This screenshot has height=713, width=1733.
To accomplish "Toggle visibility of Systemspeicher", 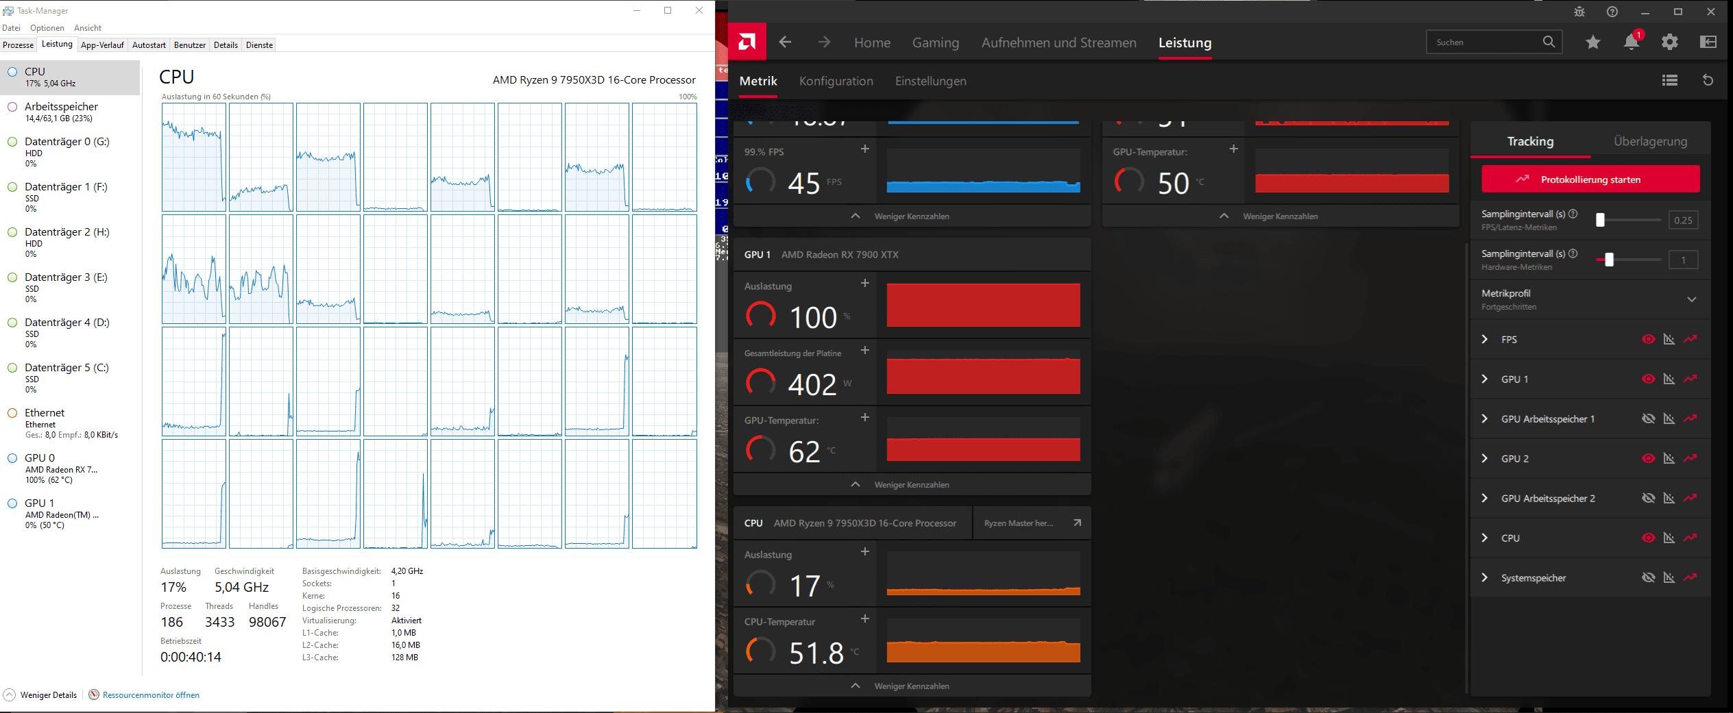I will [x=1649, y=577].
